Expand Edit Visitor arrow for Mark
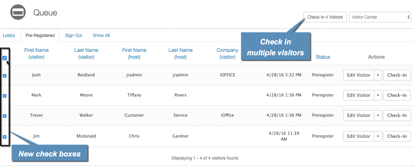 coord(378,95)
